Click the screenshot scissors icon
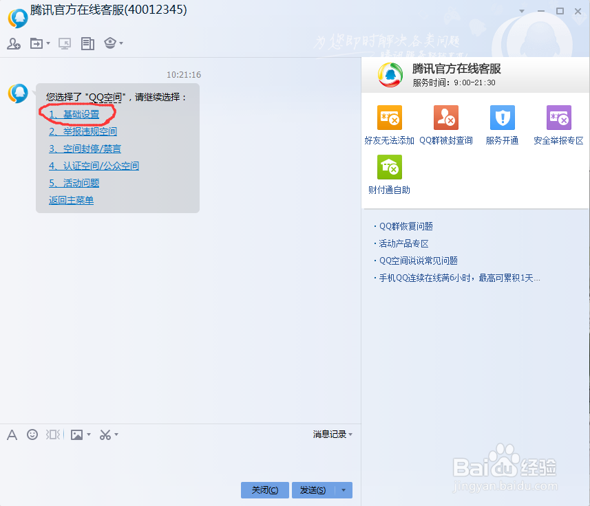 (105, 435)
